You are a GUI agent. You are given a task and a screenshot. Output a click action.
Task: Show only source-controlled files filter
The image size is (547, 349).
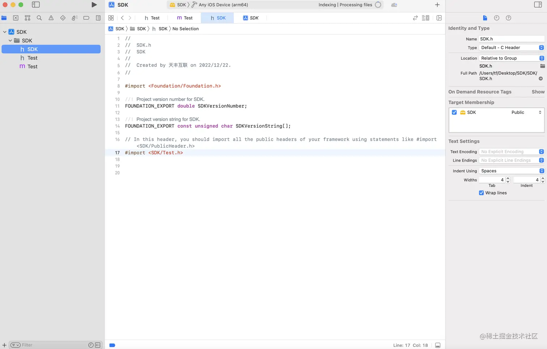point(98,345)
